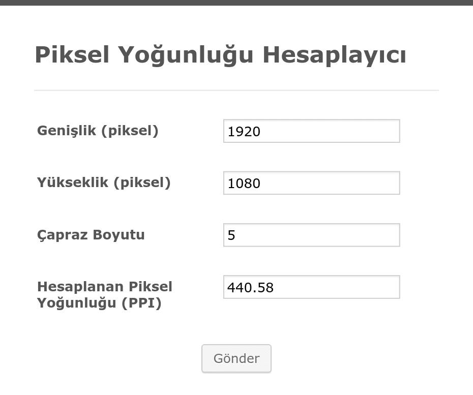Screen dimensions: 473x395
Task: Click the Yükseklik (piksel) input field
Action: 311,183
